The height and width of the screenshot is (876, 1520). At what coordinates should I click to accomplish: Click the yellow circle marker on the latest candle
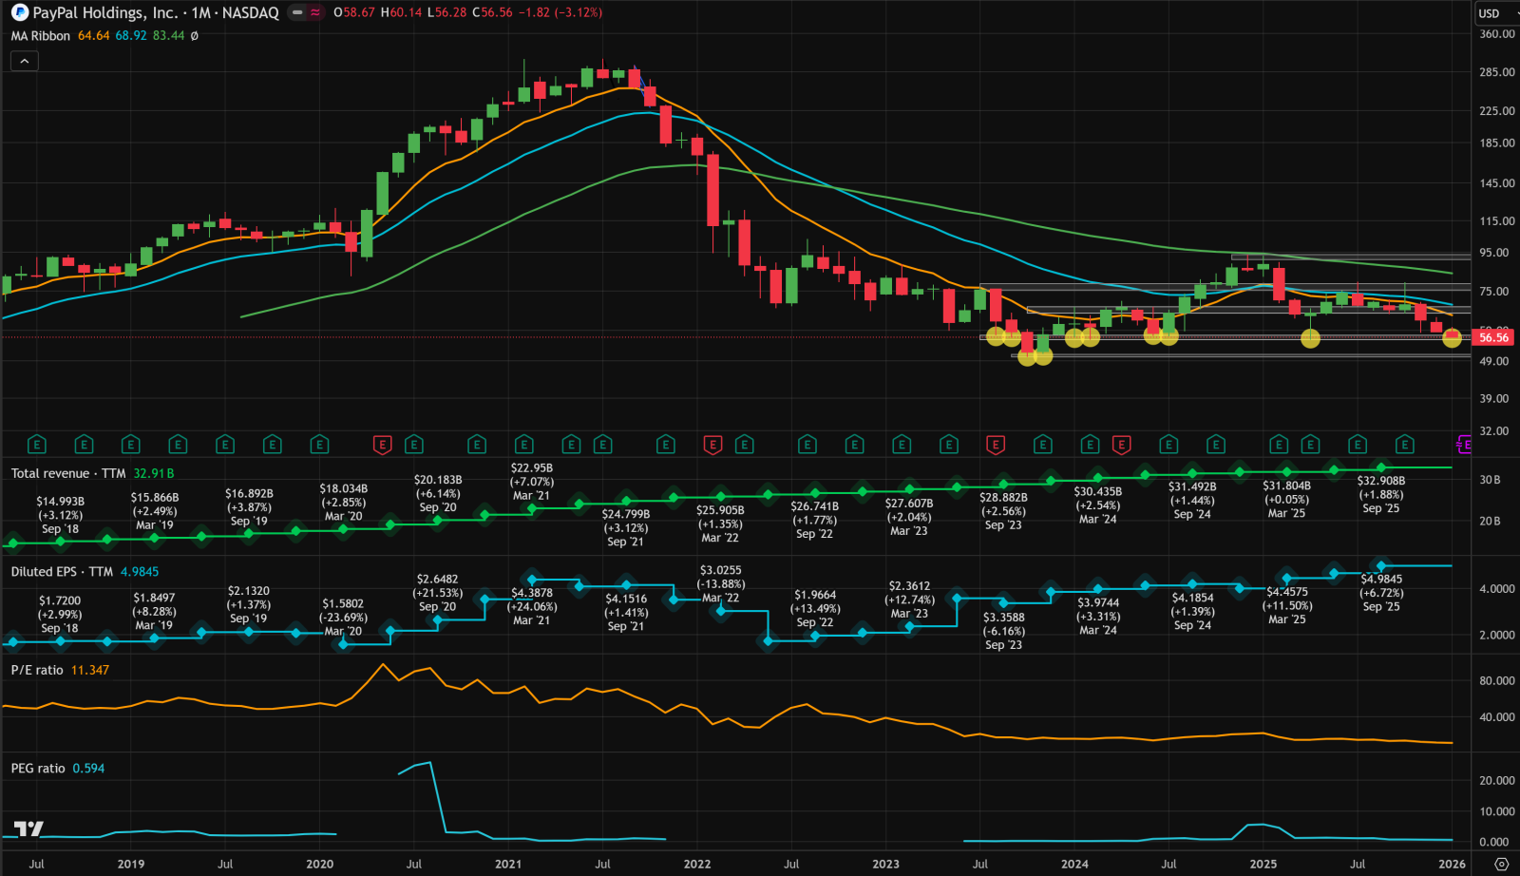[x=1452, y=337]
